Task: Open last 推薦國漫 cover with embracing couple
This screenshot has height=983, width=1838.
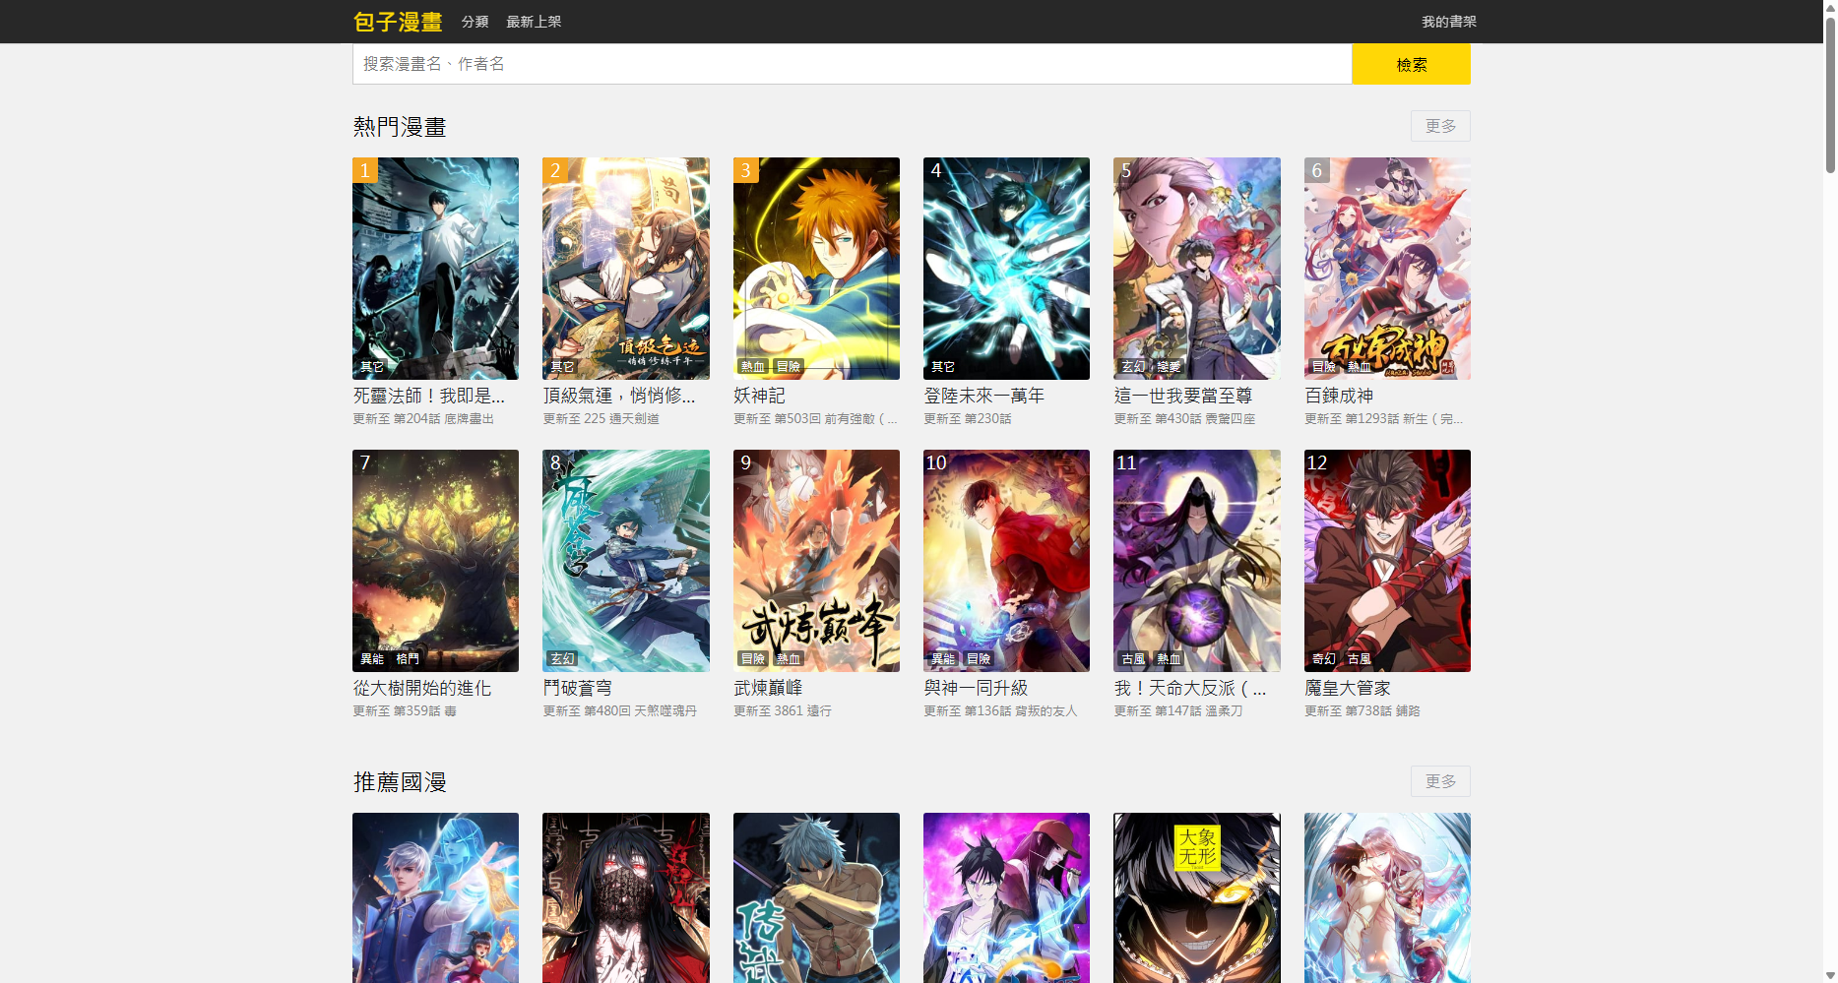Action: tap(1387, 897)
